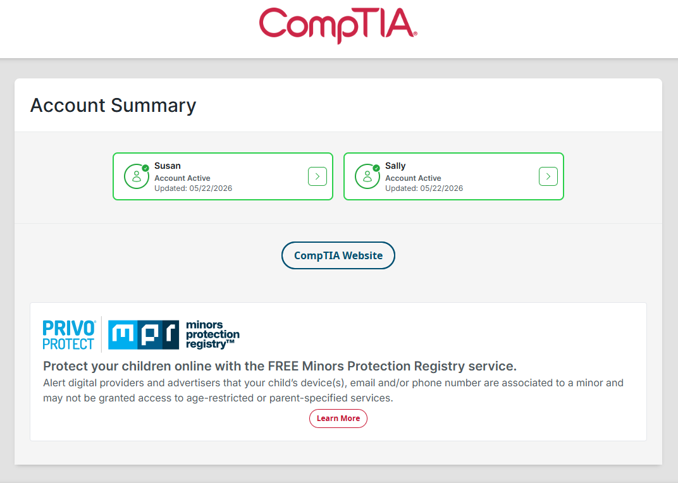Viewport: 678px width, 483px height.
Task: Click Sally's Account Active status text
Action: click(x=413, y=178)
